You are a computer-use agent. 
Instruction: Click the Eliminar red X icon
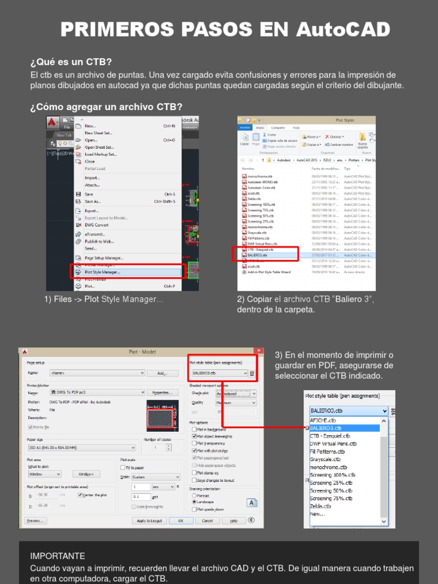pos(327,137)
